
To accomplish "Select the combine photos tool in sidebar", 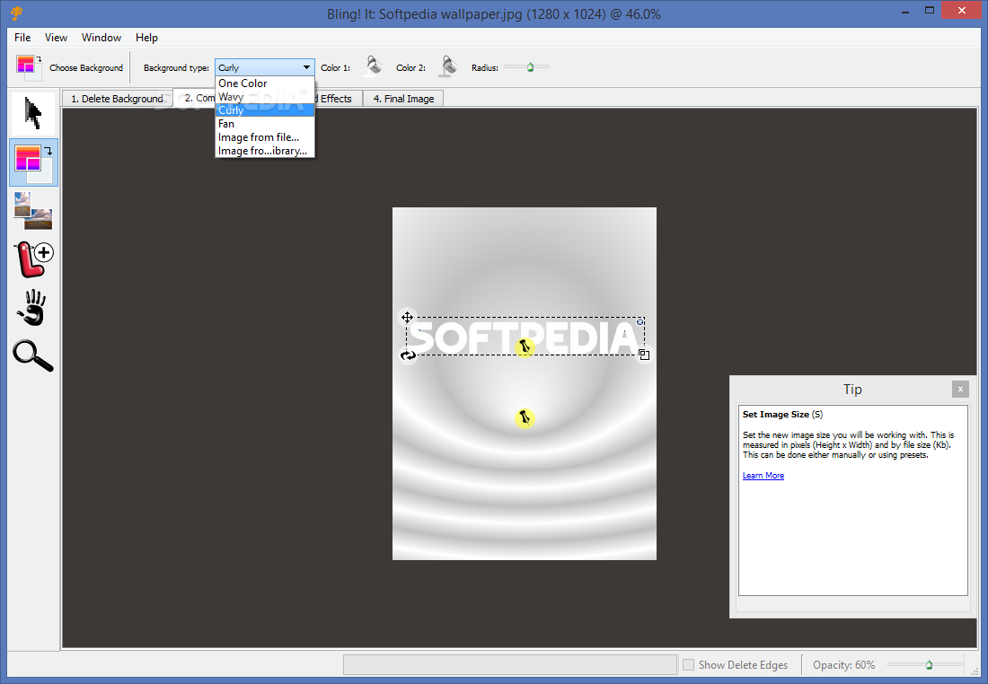I will (x=33, y=211).
